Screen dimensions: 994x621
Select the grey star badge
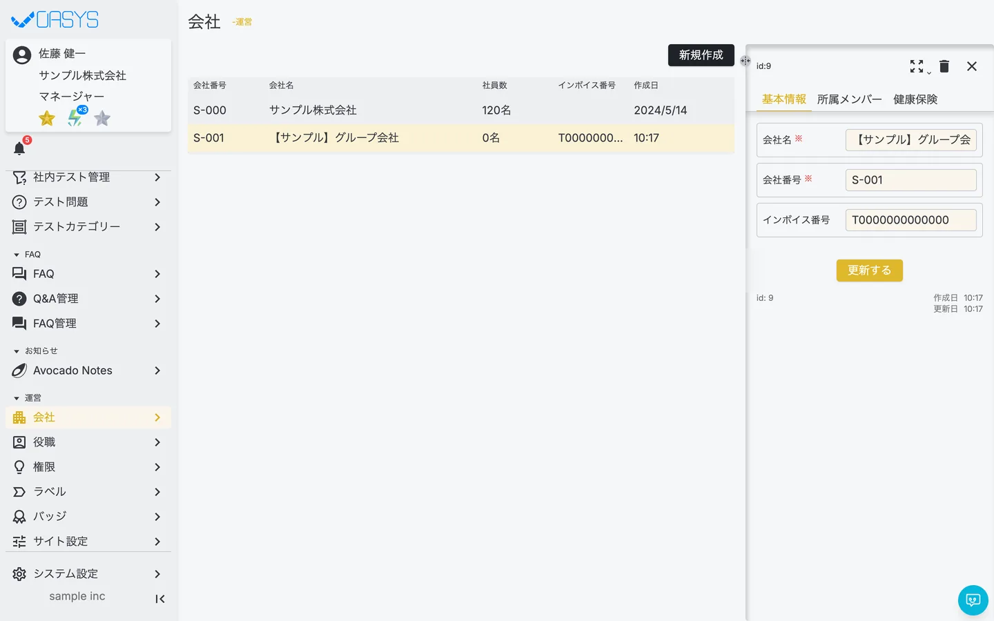(102, 119)
